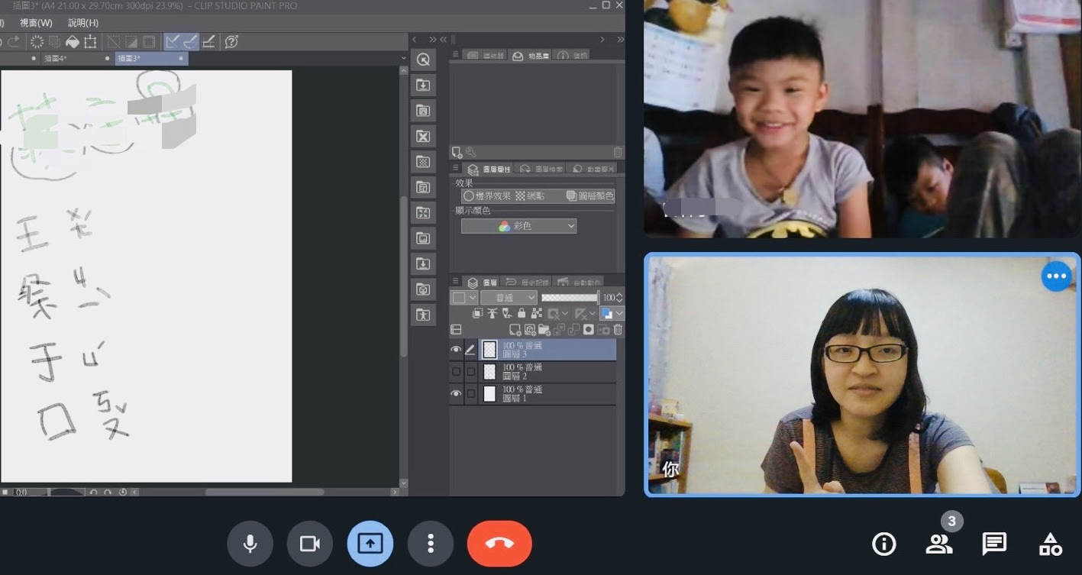Open the meeting activities shapes icon

point(1050,544)
